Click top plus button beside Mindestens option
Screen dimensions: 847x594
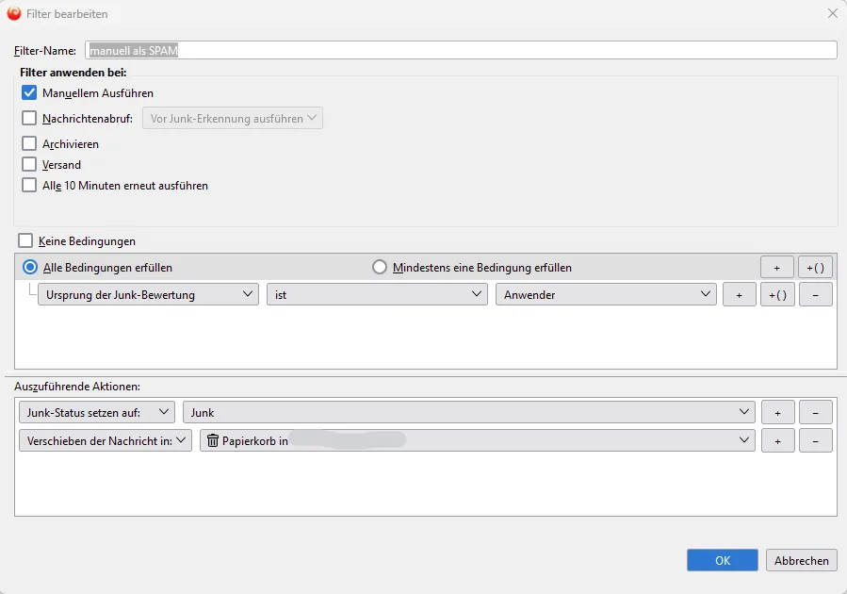coord(776,267)
